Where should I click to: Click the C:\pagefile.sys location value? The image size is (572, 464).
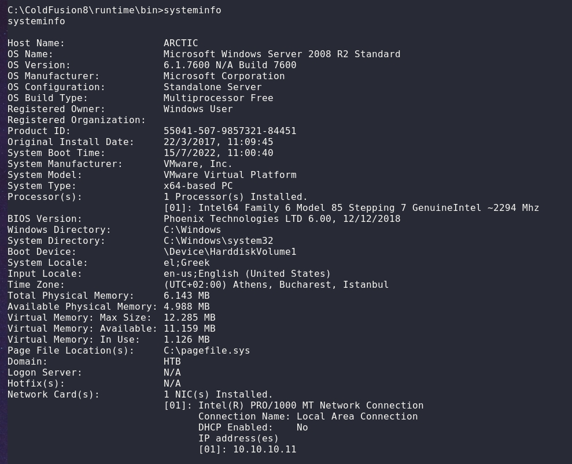click(x=206, y=351)
